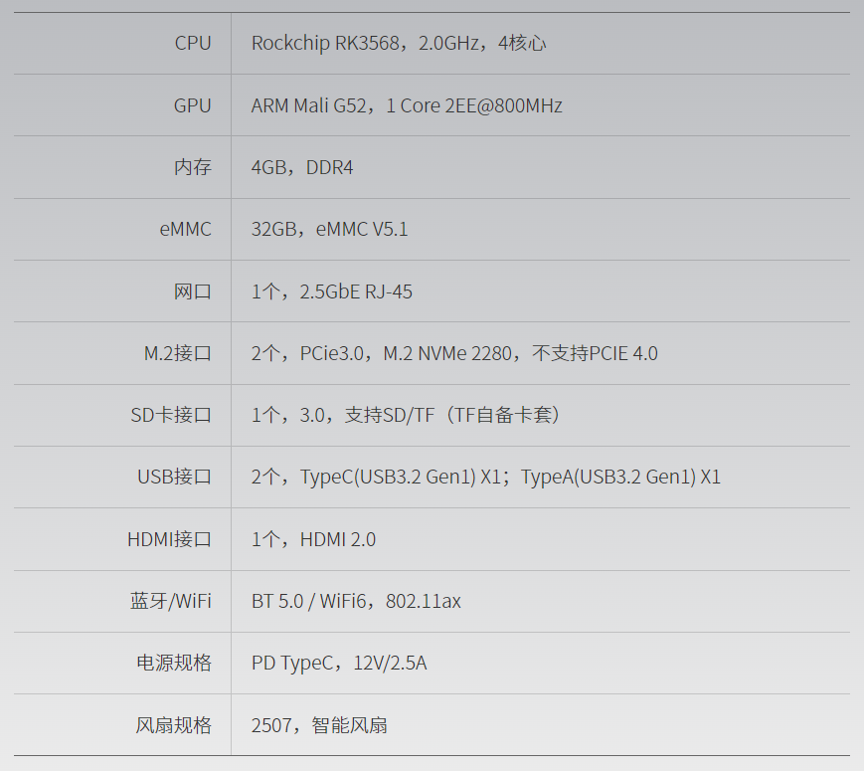864x771 pixels.
Task: Select the 4GB，DDR4 memory value
Action: tap(302, 167)
